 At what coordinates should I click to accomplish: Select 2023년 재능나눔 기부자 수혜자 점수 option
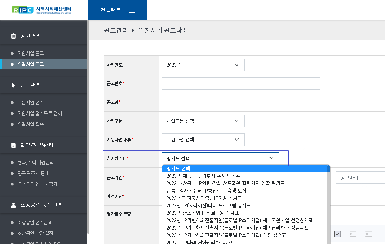pyautogui.click(x=203, y=176)
